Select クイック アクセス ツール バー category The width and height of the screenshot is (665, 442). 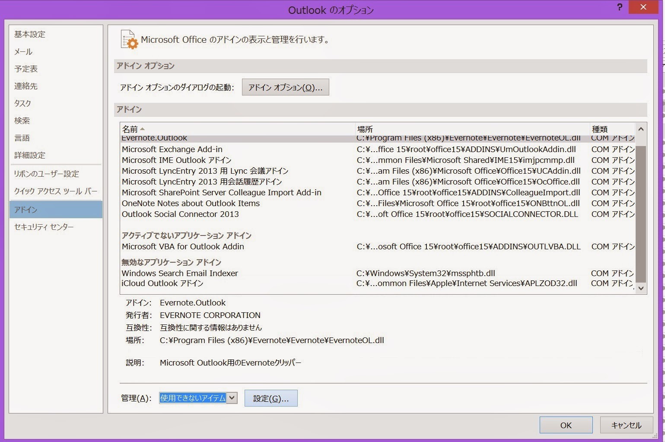pyautogui.click(x=56, y=191)
